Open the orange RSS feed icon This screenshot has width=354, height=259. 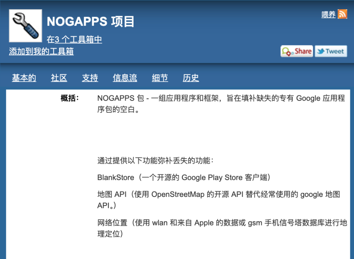tap(342, 14)
